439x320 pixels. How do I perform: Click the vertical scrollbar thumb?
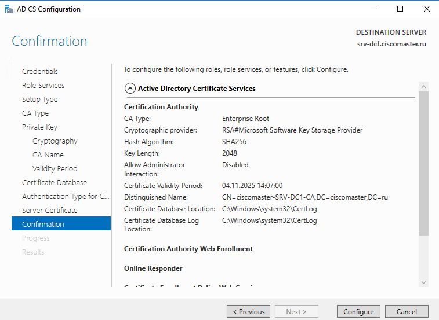pos(423,164)
